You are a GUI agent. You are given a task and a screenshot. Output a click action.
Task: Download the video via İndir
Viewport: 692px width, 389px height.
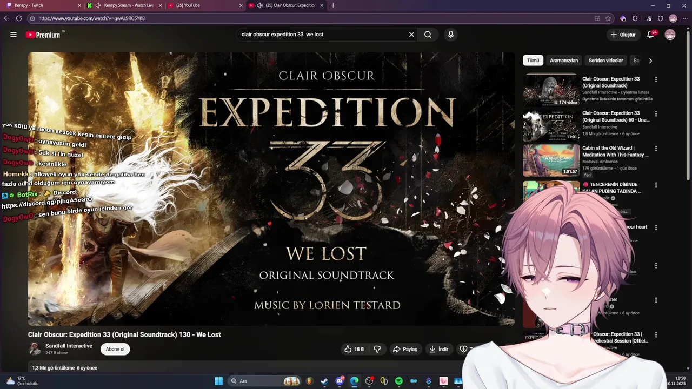pos(439,349)
